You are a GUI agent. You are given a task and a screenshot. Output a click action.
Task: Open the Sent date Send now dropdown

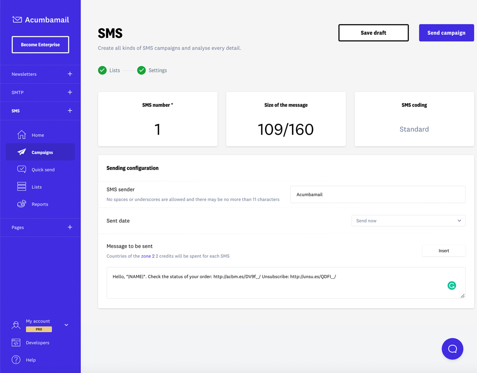click(408, 221)
